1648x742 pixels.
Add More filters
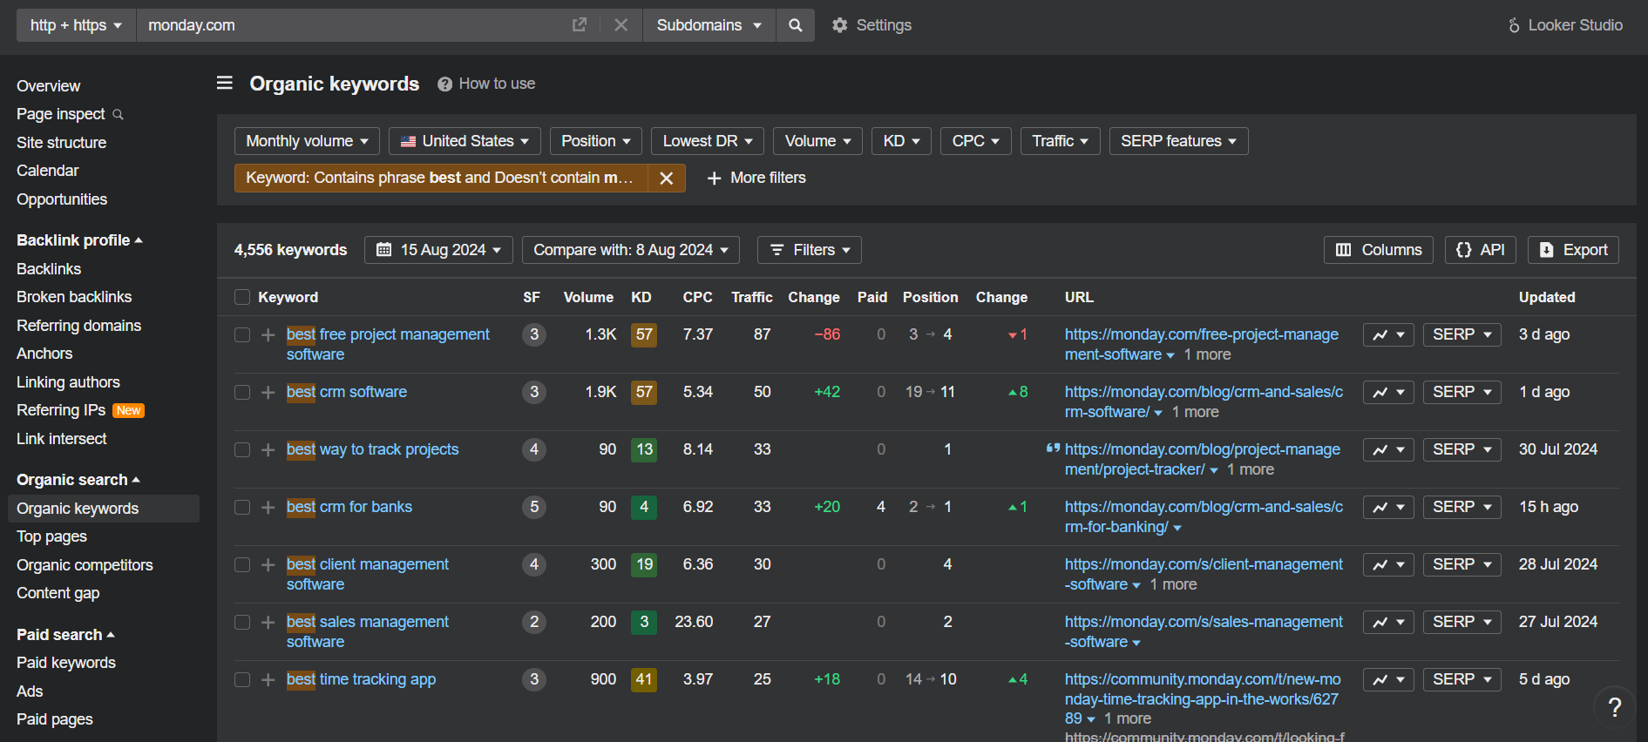click(x=756, y=178)
